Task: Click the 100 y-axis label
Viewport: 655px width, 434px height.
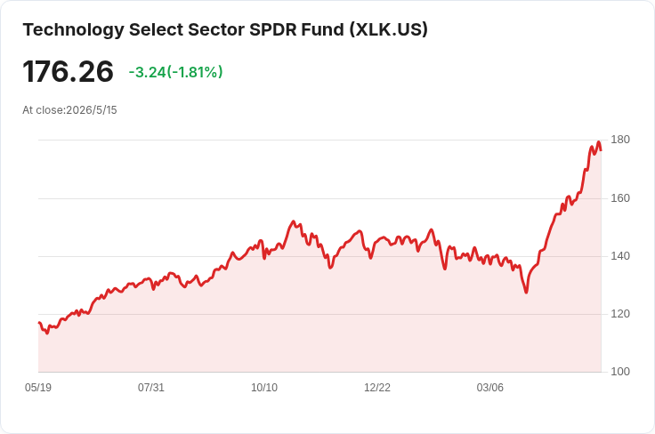Action: [x=620, y=372]
